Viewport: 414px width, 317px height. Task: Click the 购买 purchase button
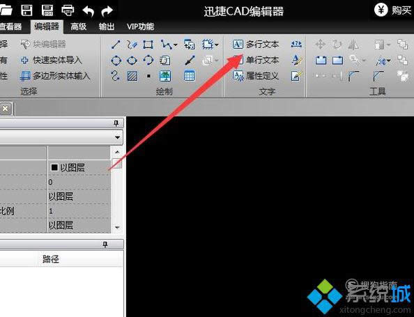(x=393, y=10)
